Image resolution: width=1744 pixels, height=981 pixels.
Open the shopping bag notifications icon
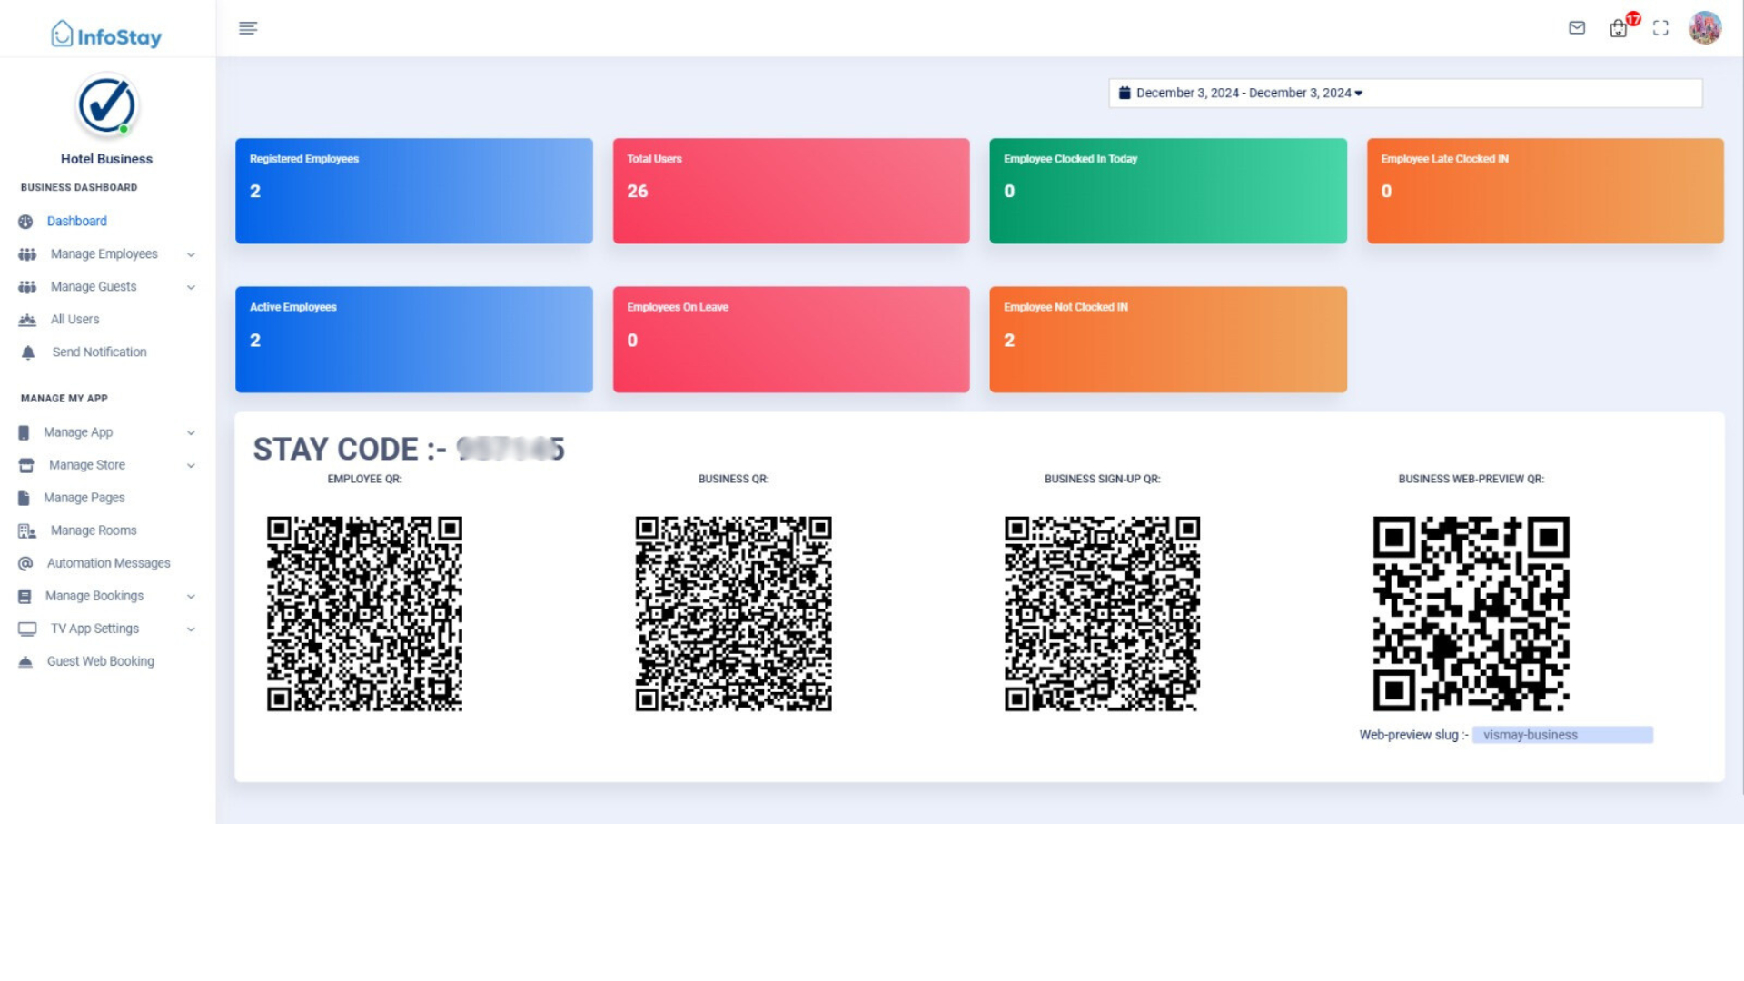pos(1619,28)
